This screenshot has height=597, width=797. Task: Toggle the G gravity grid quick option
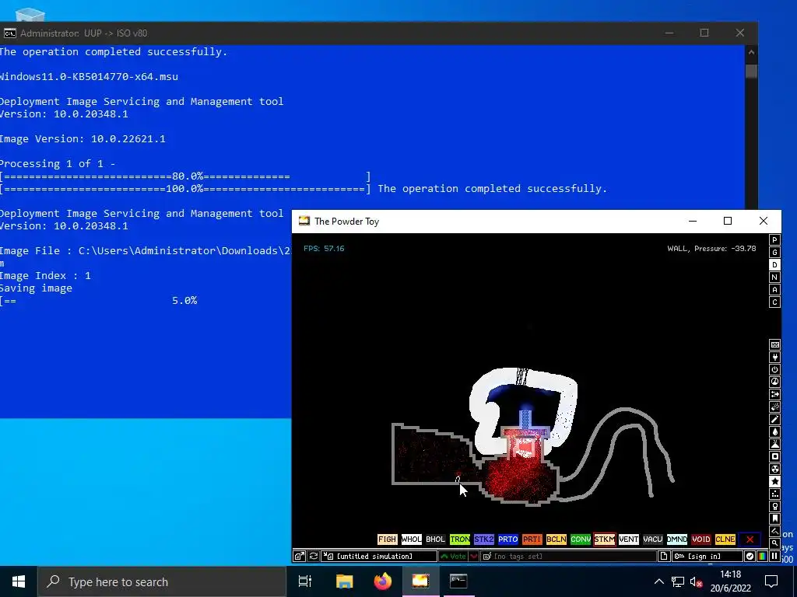774,253
